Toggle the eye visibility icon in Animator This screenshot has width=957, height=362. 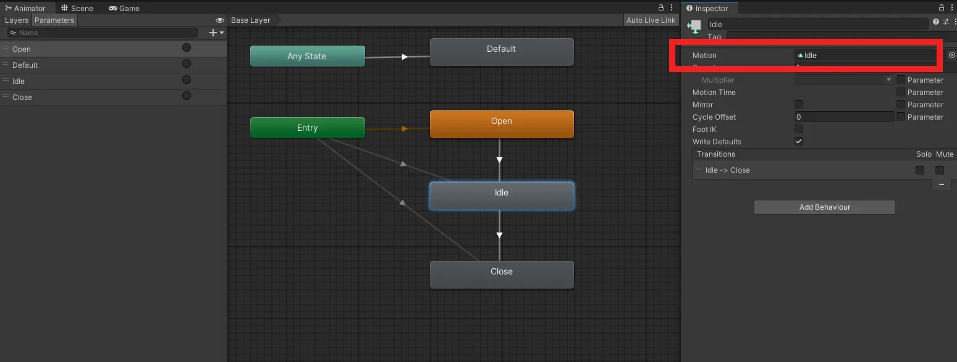tap(219, 20)
